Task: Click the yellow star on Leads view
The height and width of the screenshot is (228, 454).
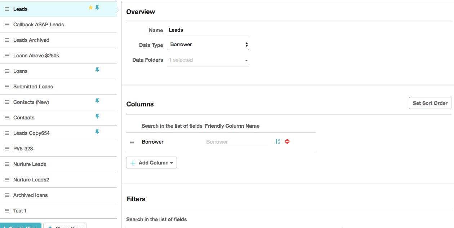Action: [x=91, y=8]
